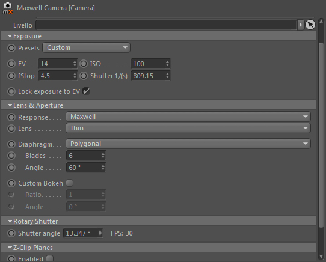Toggle the Shutter 1/(s) animation dot
The width and height of the screenshot is (326, 262).
[84, 76]
